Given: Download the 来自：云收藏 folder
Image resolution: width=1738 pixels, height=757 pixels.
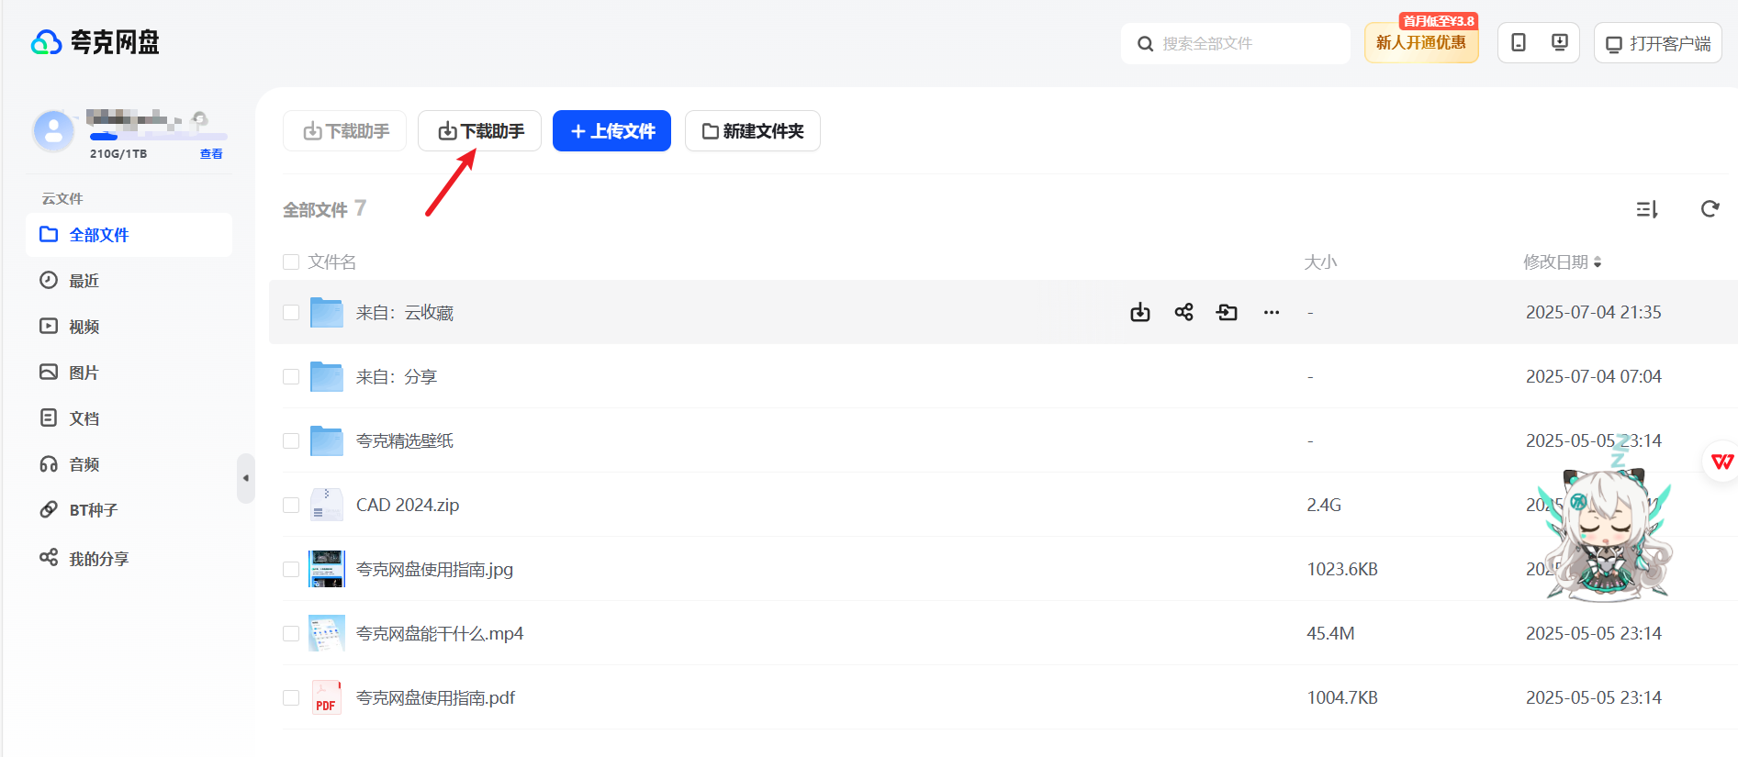Looking at the screenshot, I should coord(1139,312).
